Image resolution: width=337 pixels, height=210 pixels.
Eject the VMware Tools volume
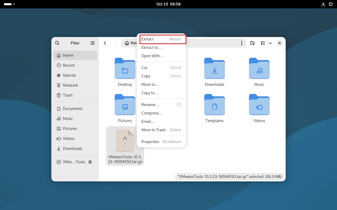coord(90,162)
